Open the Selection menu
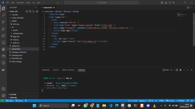The height and width of the screenshot is (109, 195). point(20,3)
